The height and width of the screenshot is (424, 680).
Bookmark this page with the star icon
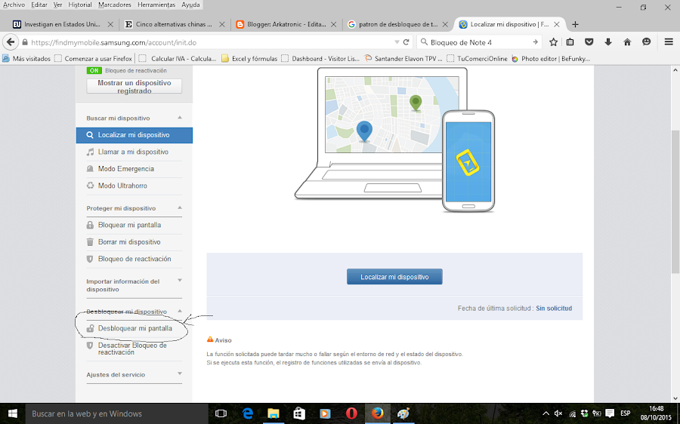(553, 42)
